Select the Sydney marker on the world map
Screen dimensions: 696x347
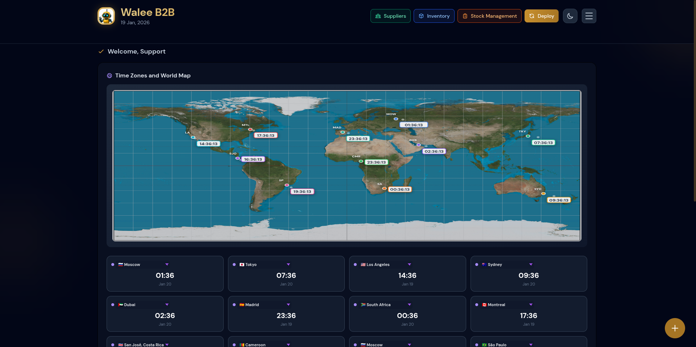click(543, 194)
